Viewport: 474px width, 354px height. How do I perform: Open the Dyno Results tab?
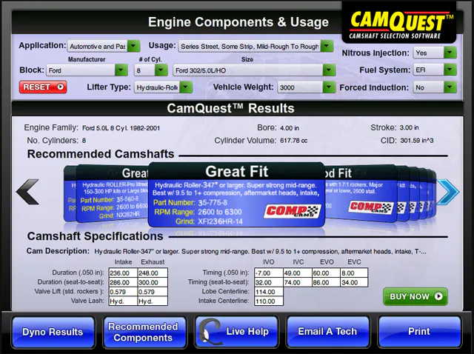pos(53,332)
